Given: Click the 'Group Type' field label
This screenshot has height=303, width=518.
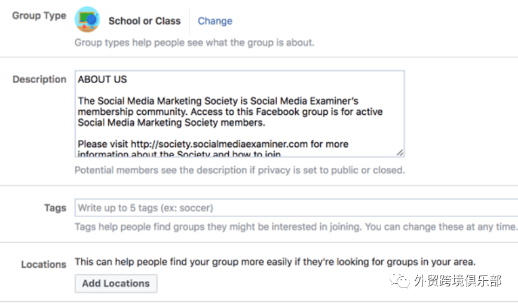Looking at the screenshot, I should [x=39, y=16].
